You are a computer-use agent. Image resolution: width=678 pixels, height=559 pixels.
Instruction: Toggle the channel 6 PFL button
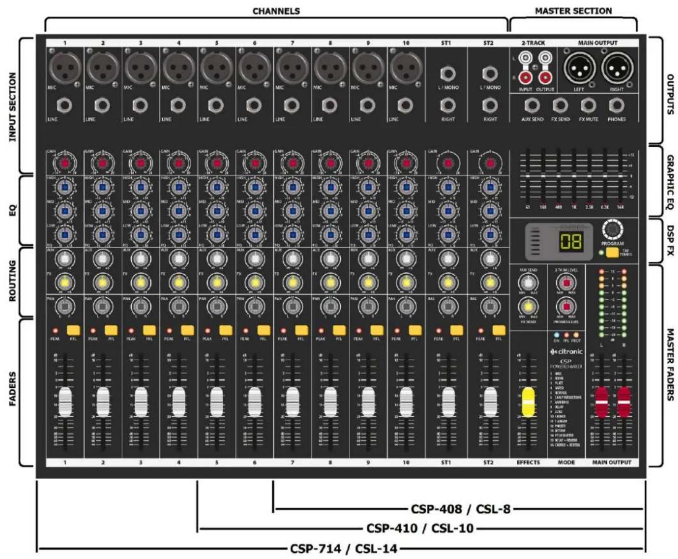click(263, 330)
